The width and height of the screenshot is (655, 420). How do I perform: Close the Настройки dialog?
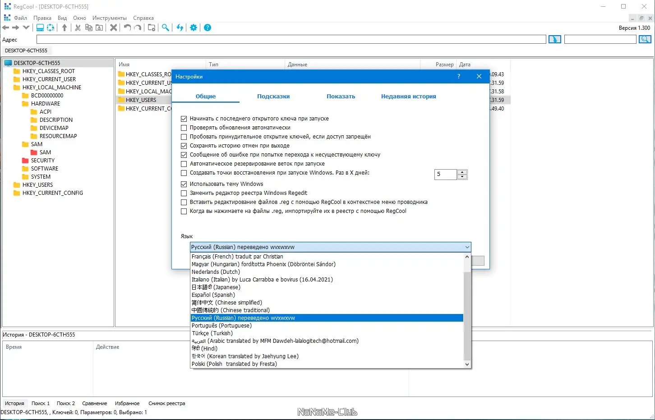(479, 76)
